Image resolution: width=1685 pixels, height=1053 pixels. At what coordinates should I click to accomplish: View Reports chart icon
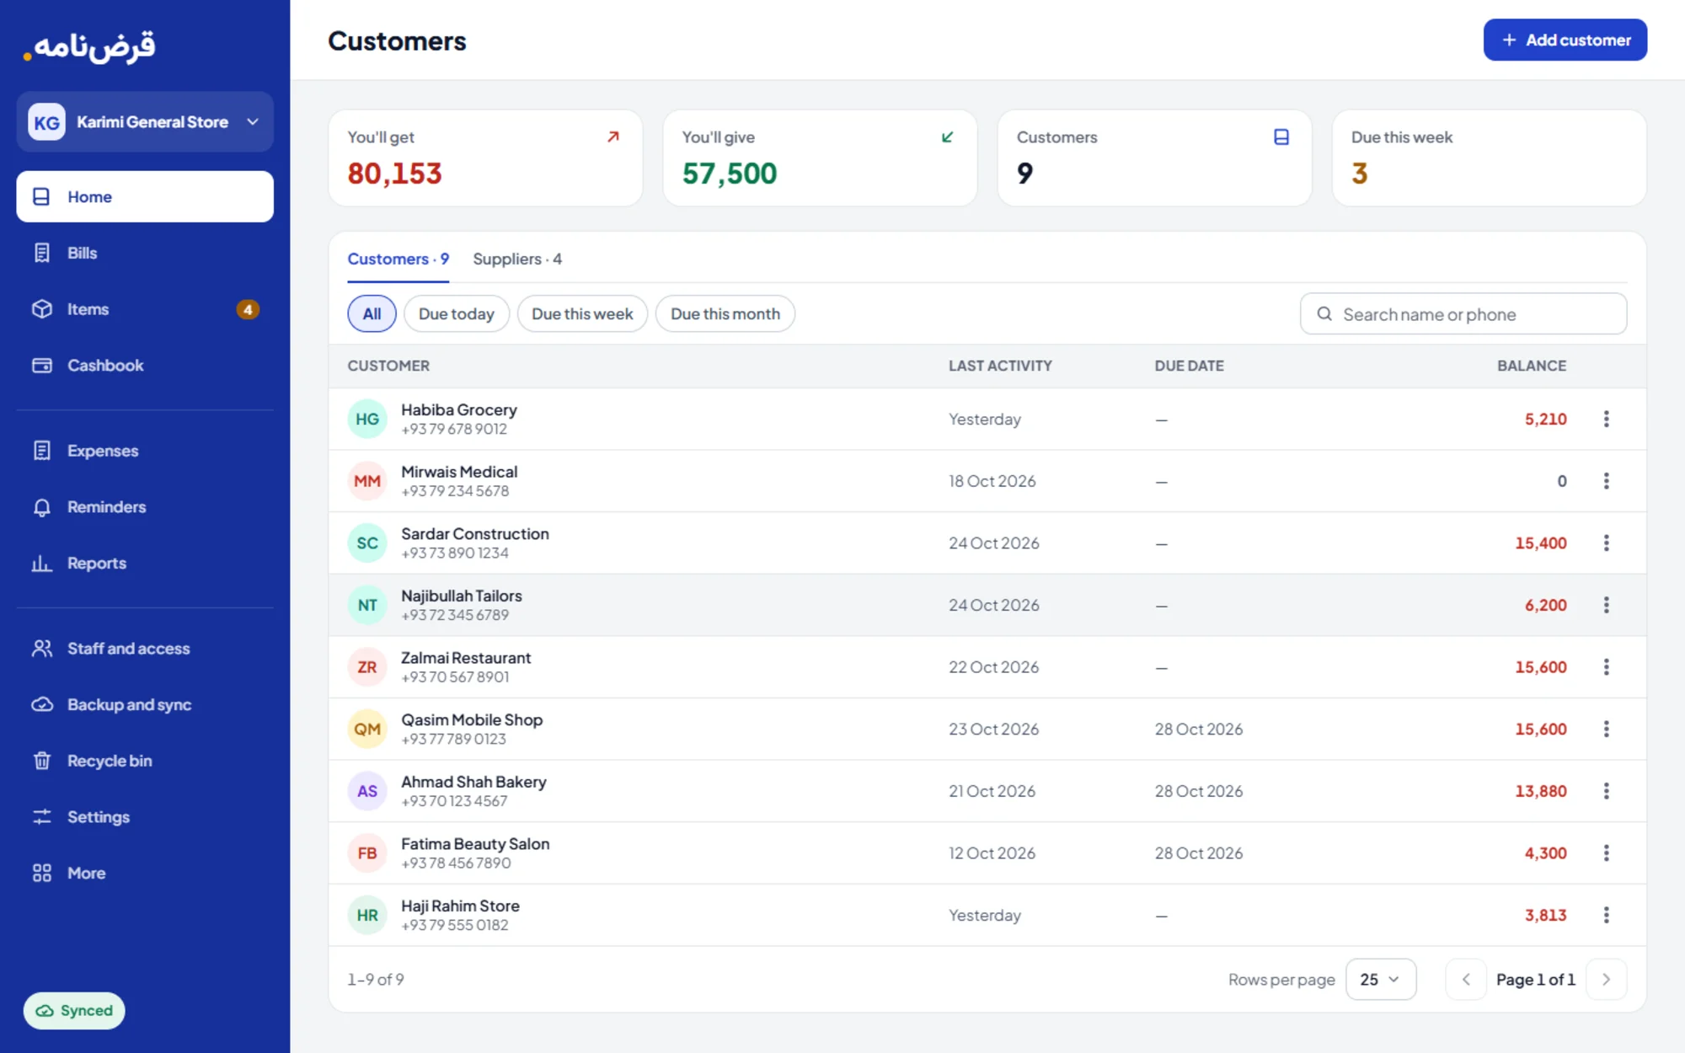(42, 564)
